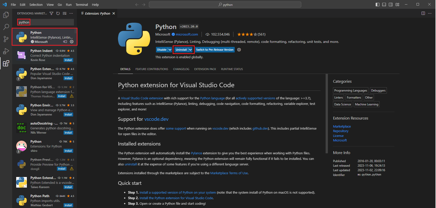Image resolution: width=436 pixels, height=208 pixels.
Task: Open microsoft.com publisher link
Action: click(x=187, y=34)
